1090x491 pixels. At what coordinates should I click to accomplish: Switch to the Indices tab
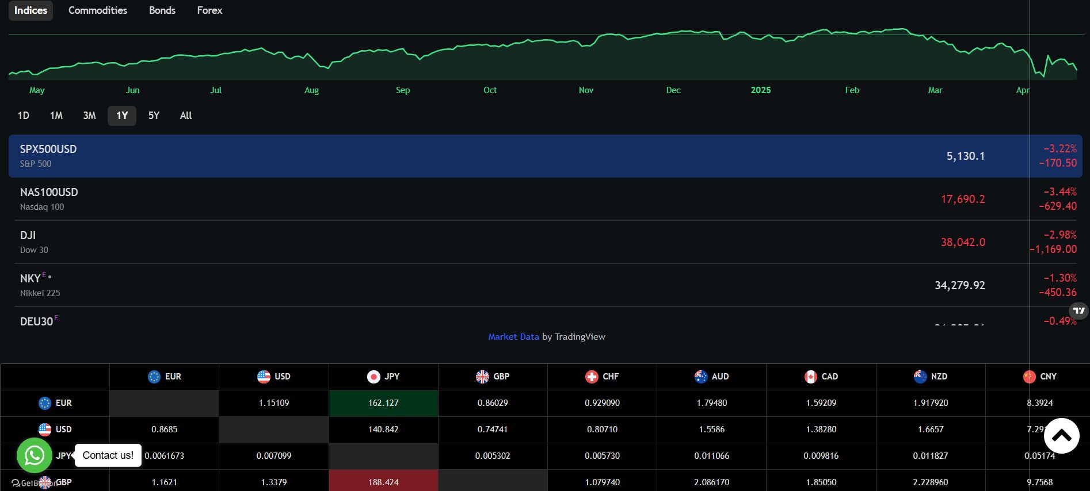click(31, 10)
